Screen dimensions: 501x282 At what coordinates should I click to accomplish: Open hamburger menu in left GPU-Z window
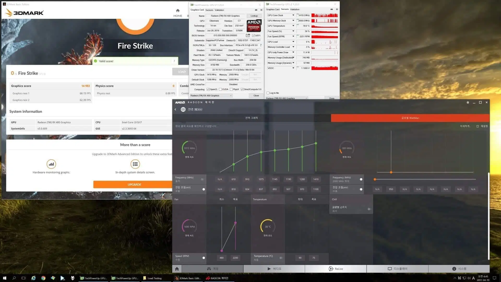pos(261,10)
